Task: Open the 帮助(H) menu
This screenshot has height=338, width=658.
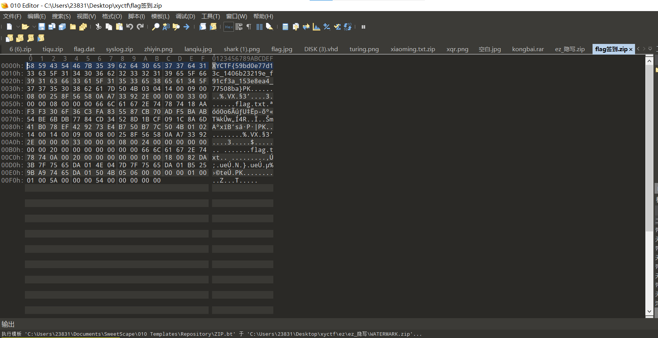Action: pyautogui.click(x=263, y=16)
